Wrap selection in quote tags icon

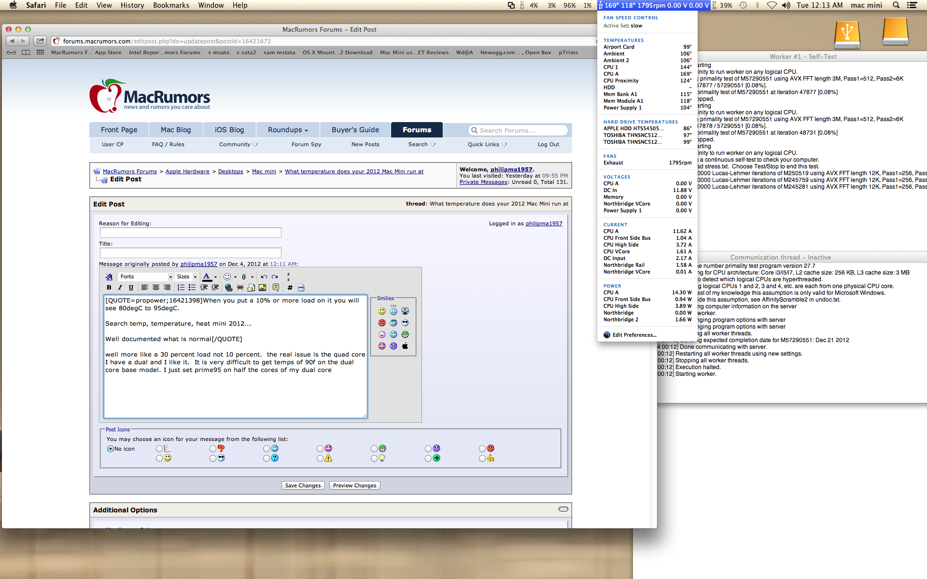[276, 288]
